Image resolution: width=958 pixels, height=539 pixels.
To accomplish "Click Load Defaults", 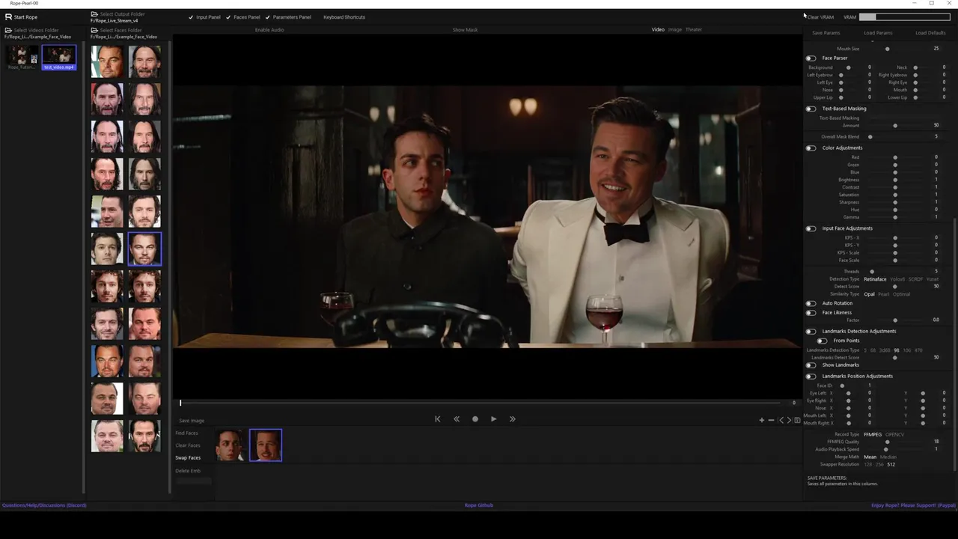I will (x=930, y=33).
